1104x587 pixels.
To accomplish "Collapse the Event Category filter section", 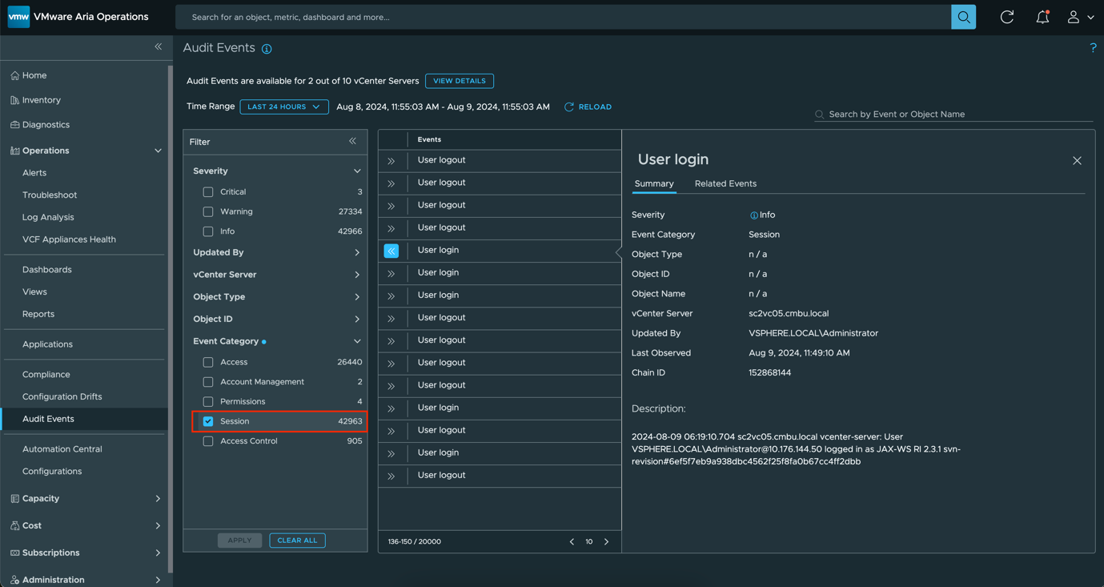I will (x=357, y=341).
